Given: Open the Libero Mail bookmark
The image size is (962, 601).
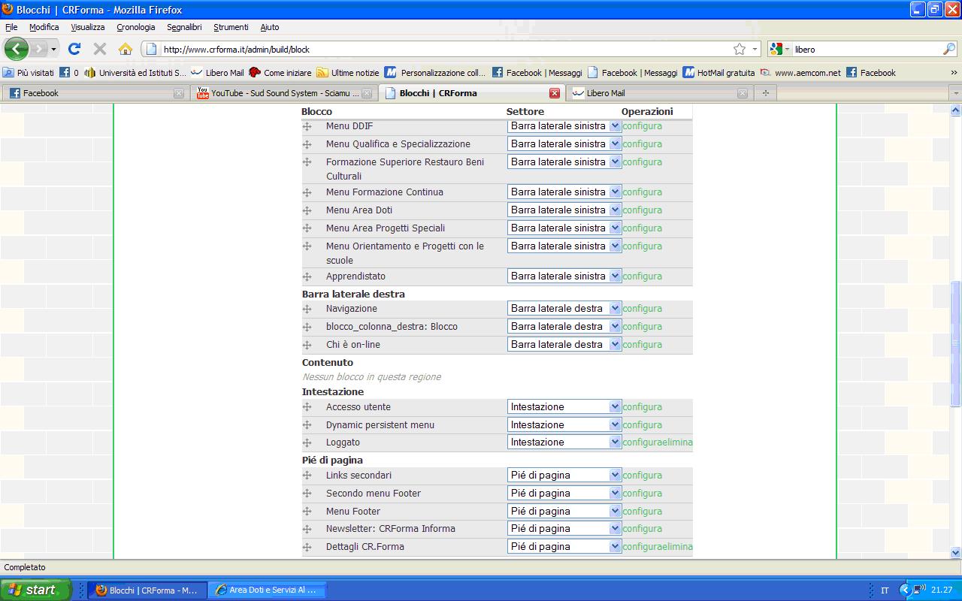Looking at the screenshot, I should pos(217,73).
